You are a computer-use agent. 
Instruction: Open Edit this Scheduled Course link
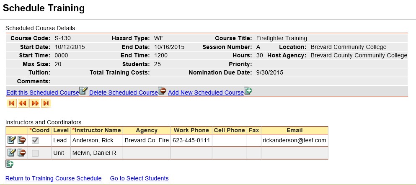43,93
